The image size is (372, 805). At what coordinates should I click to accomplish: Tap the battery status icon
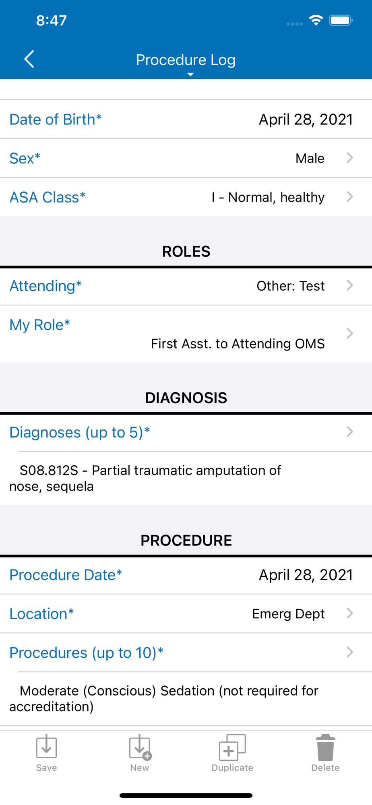341,21
